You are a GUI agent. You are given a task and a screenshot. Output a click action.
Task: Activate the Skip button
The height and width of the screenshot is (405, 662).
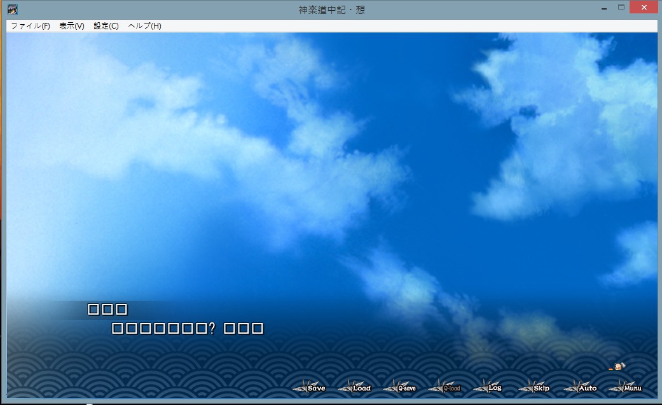[x=534, y=387]
